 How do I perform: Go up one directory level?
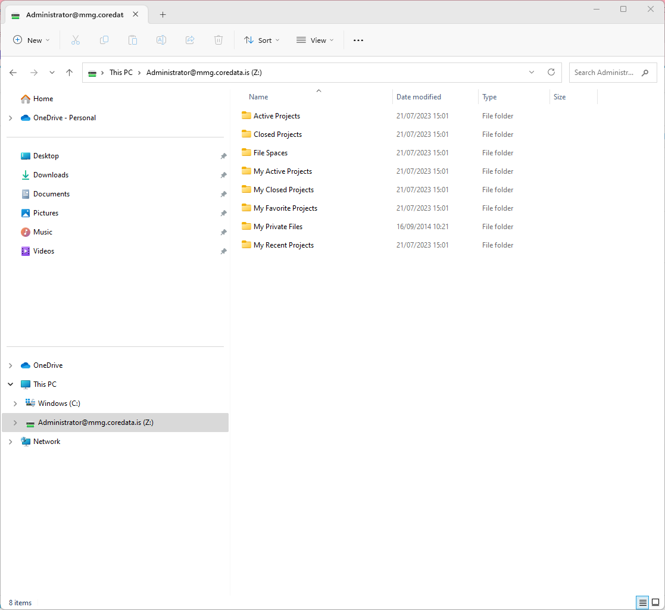[x=69, y=73]
